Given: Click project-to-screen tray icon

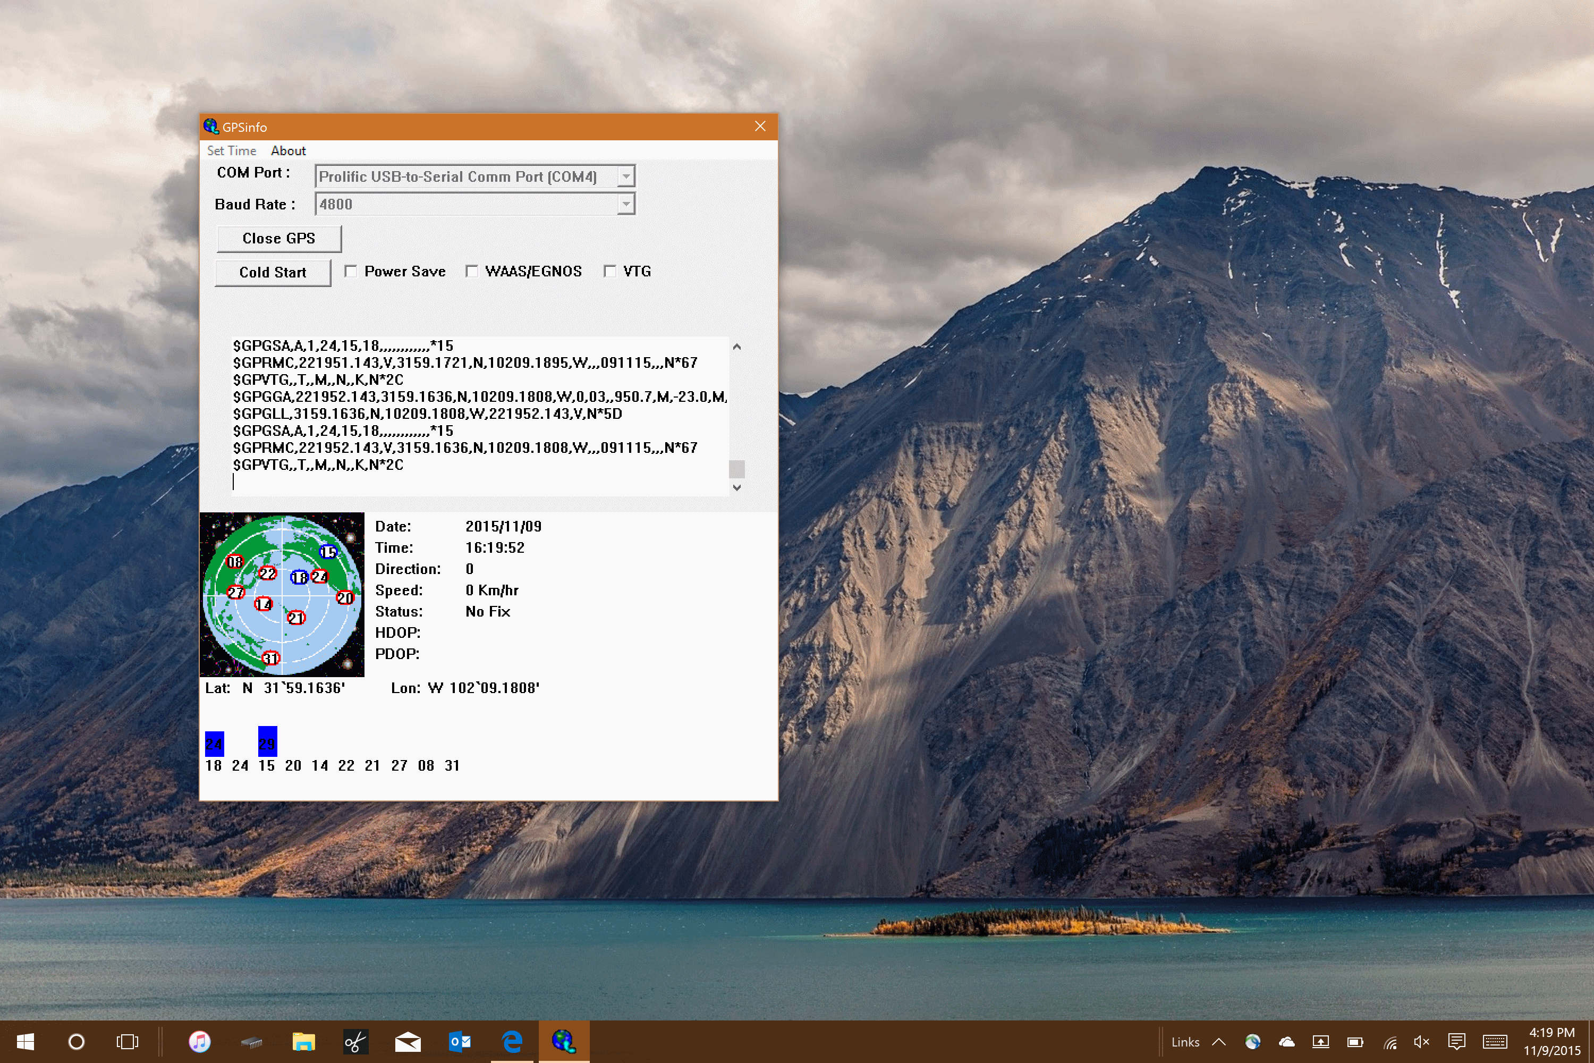Looking at the screenshot, I should [1320, 1042].
